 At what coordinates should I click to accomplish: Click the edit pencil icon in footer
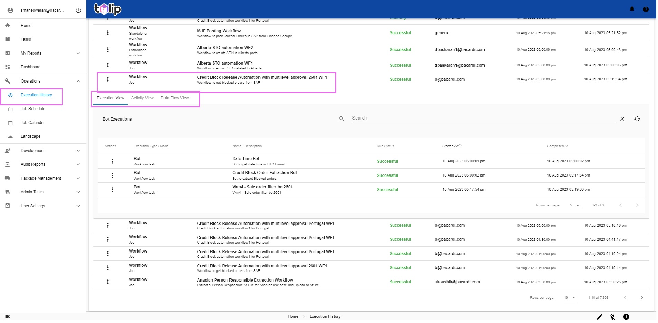(600, 317)
